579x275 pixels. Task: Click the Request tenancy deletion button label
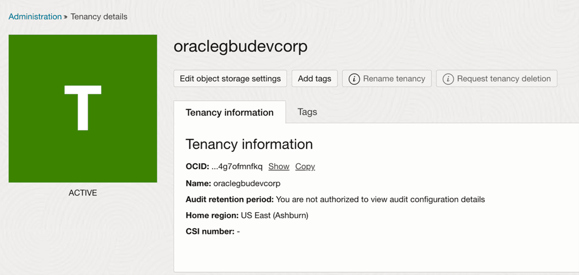pyautogui.click(x=503, y=78)
